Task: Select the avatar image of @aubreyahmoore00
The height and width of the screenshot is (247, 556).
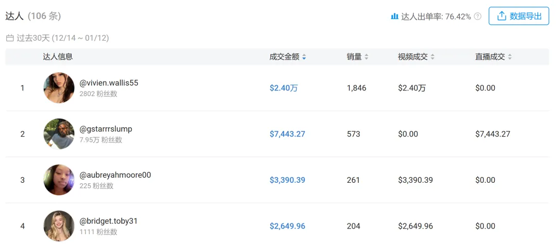Action: point(59,180)
